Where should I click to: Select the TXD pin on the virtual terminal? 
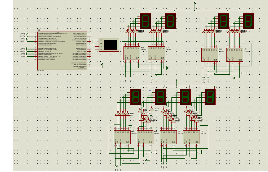point(101,43)
